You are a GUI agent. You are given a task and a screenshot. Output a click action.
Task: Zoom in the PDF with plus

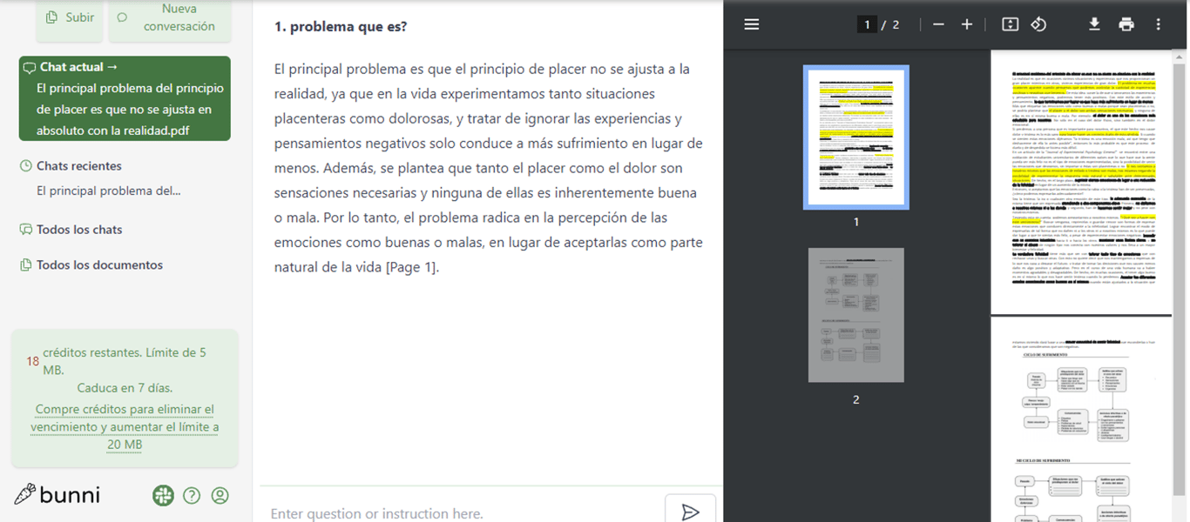pyautogui.click(x=967, y=24)
